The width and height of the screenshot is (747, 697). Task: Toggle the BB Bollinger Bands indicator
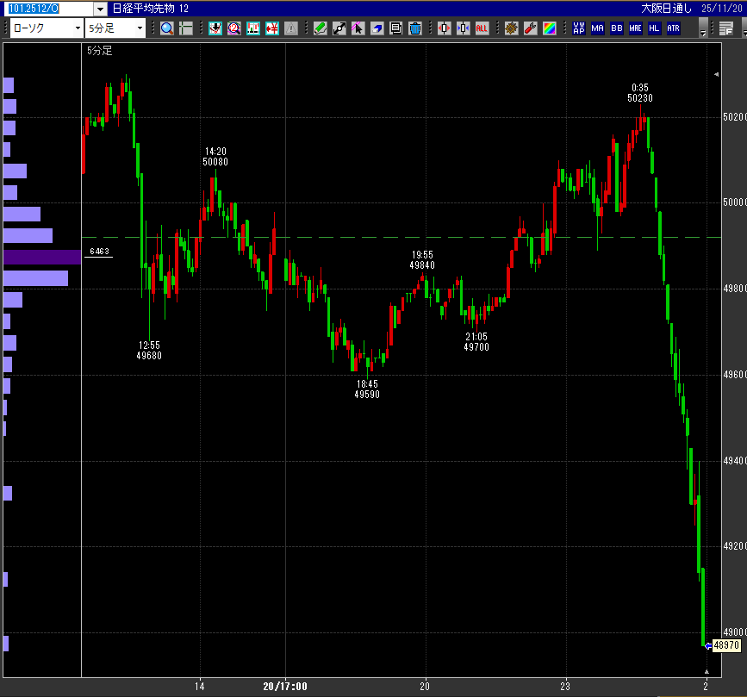[616, 28]
